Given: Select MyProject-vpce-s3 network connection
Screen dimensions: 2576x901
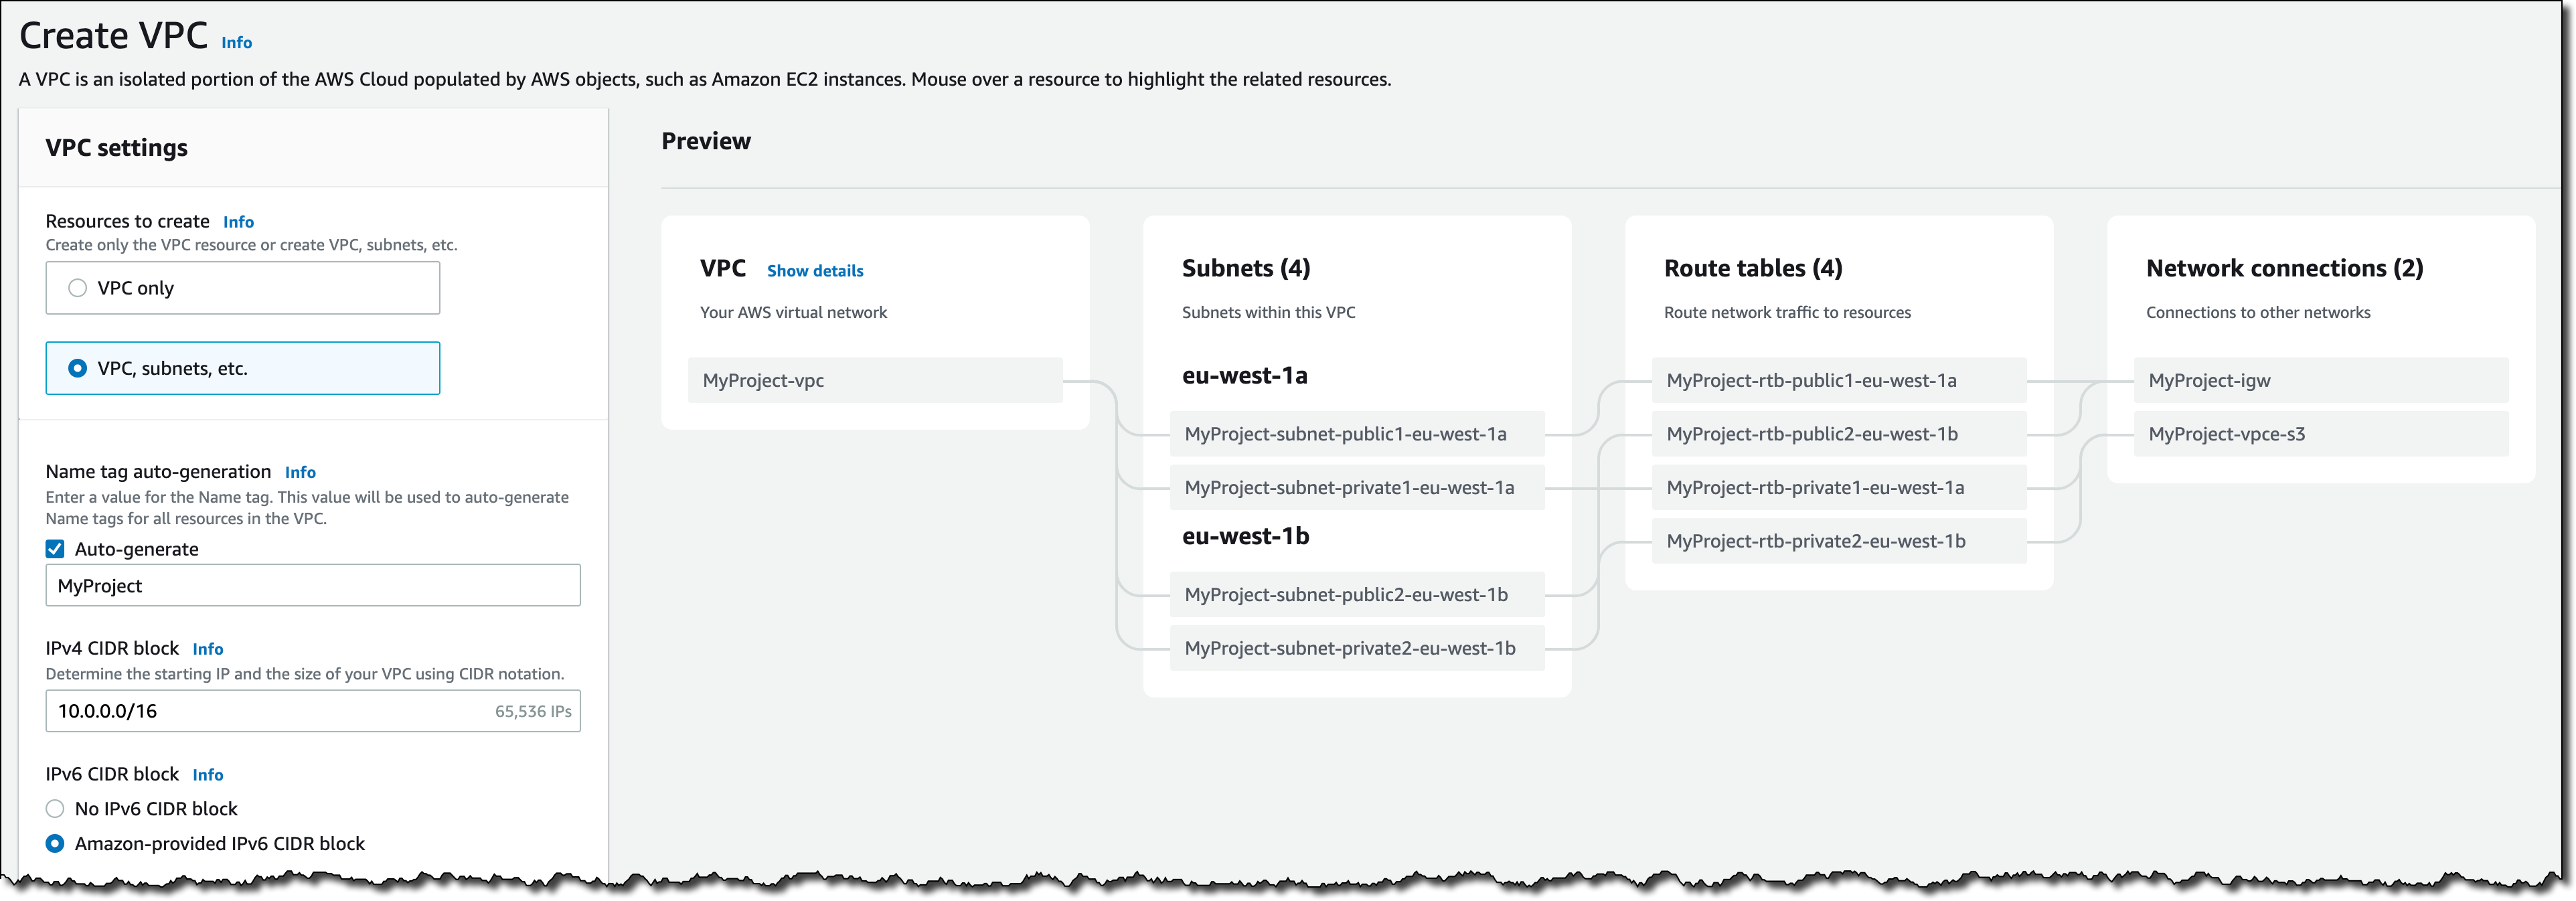Looking at the screenshot, I should 2320,434.
